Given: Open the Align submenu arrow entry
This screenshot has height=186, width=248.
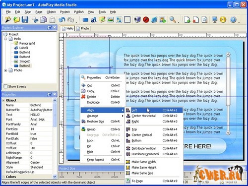Looking at the screenshot, I should pyautogui.click(x=102, y=110).
